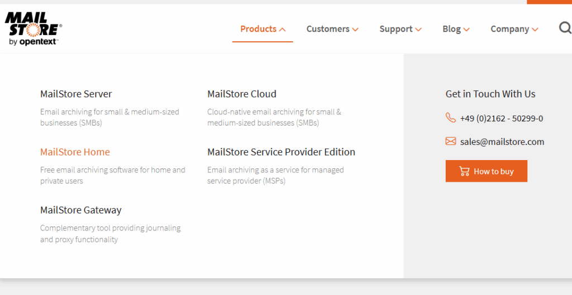Click the How to buy button
The image size is (572, 295).
(x=487, y=171)
